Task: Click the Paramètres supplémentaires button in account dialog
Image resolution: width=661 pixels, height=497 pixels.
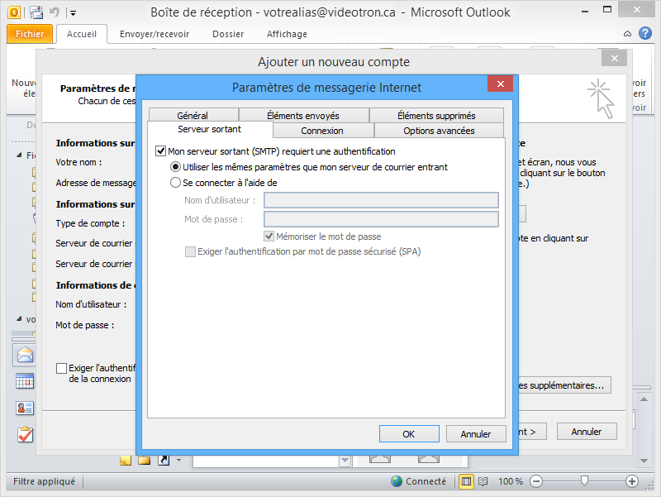Action: point(564,385)
